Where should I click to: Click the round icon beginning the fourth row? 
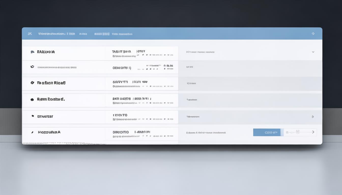tap(32, 100)
